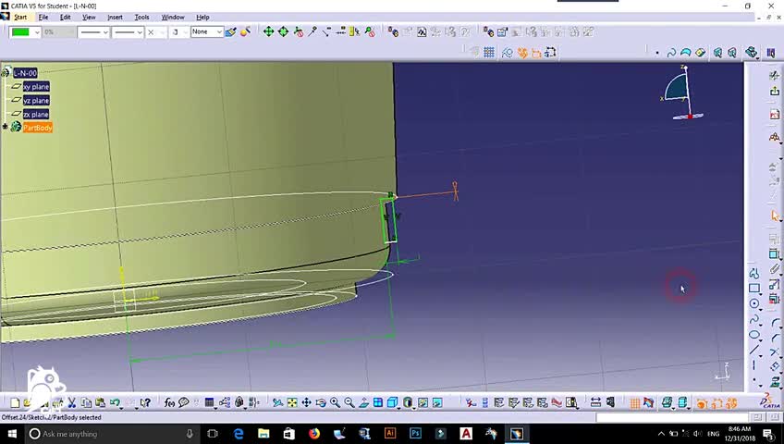
Task: Toggle the sketch Grid display icon
Action: coord(489,52)
